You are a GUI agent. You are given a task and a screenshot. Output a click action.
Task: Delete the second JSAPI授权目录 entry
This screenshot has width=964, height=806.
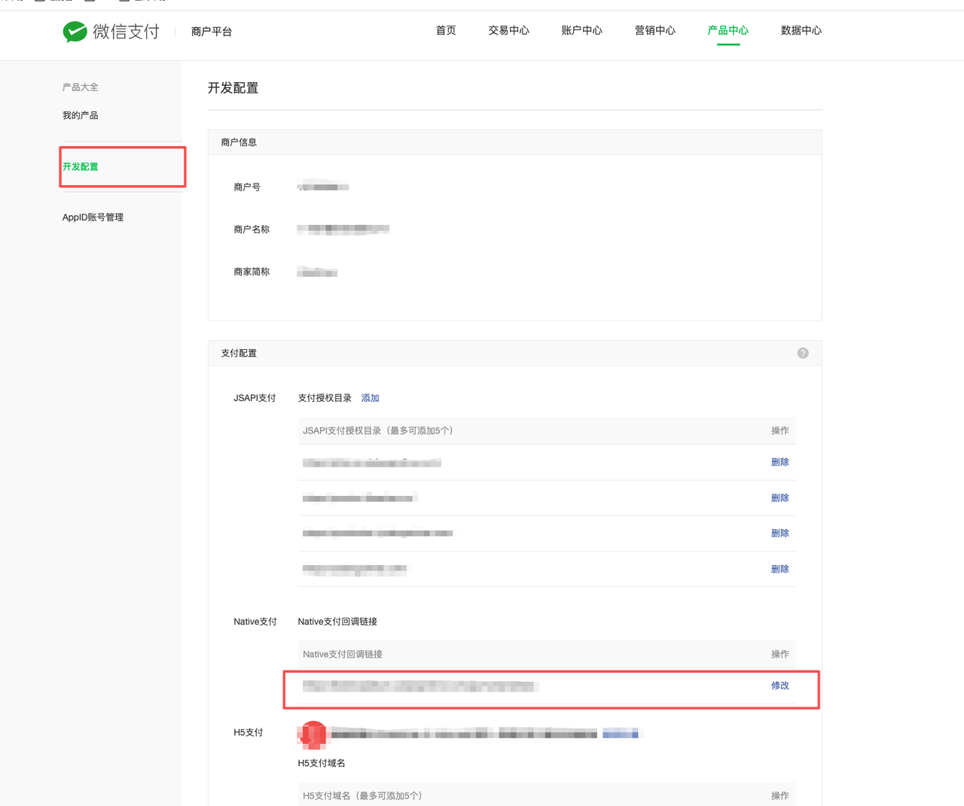[x=779, y=497]
